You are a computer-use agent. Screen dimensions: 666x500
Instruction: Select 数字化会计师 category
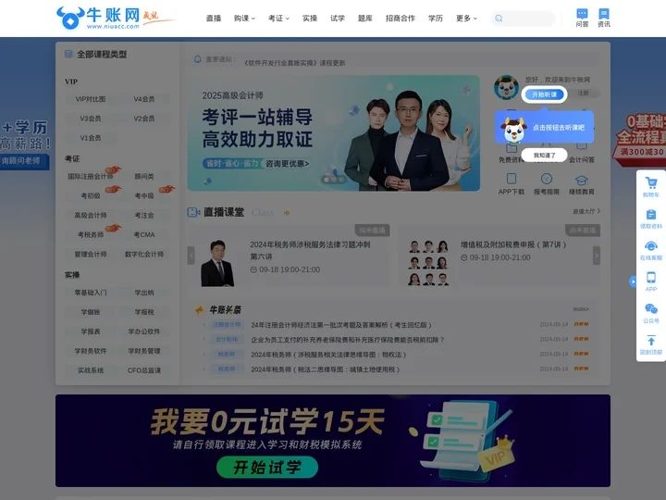tap(144, 255)
